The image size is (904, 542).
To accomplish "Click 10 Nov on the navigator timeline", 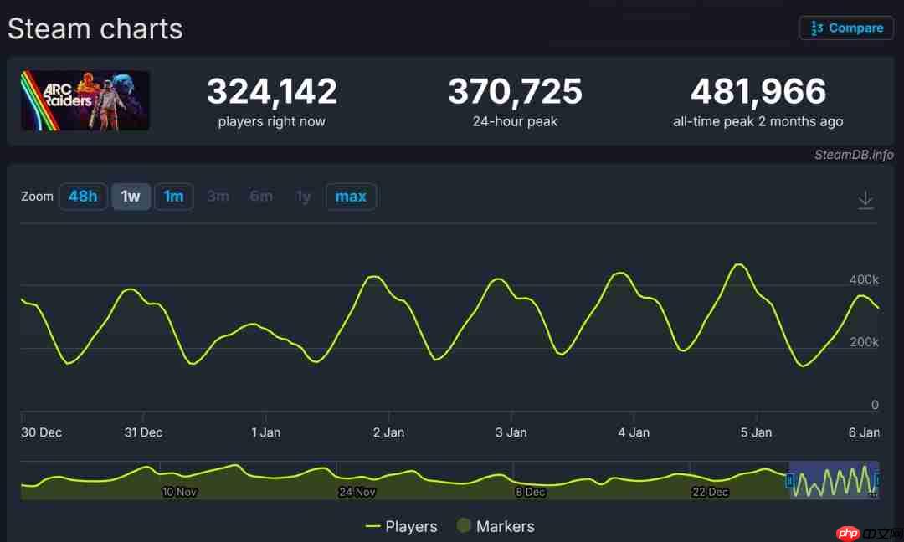I will tap(179, 492).
